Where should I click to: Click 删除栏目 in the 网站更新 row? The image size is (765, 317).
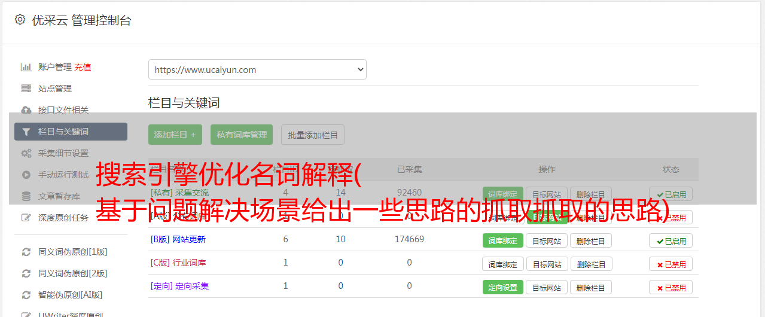(x=591, y=240)
